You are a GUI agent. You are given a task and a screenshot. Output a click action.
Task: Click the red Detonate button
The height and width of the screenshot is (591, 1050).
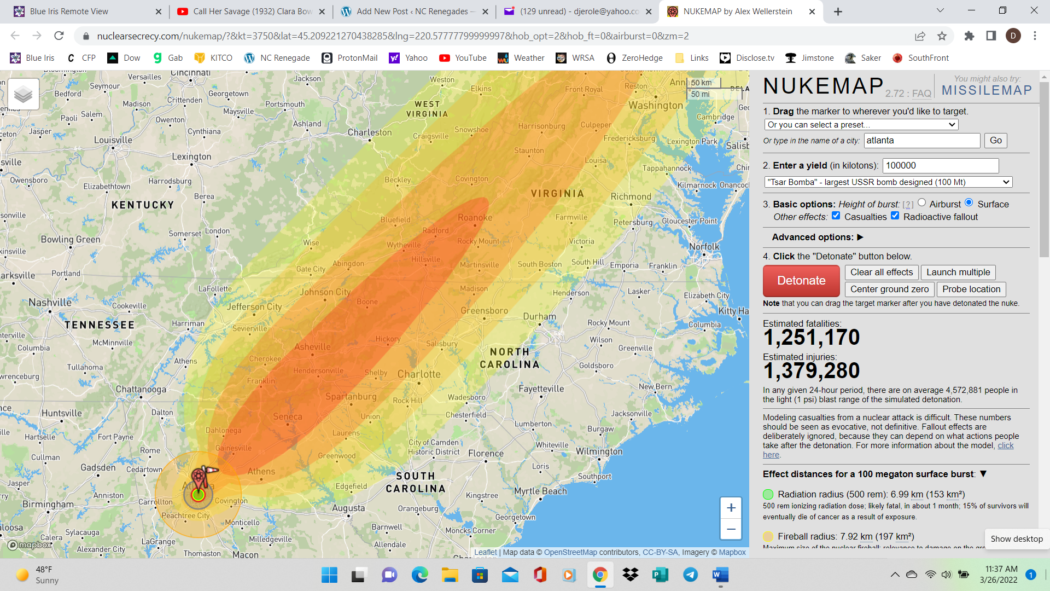801,281
